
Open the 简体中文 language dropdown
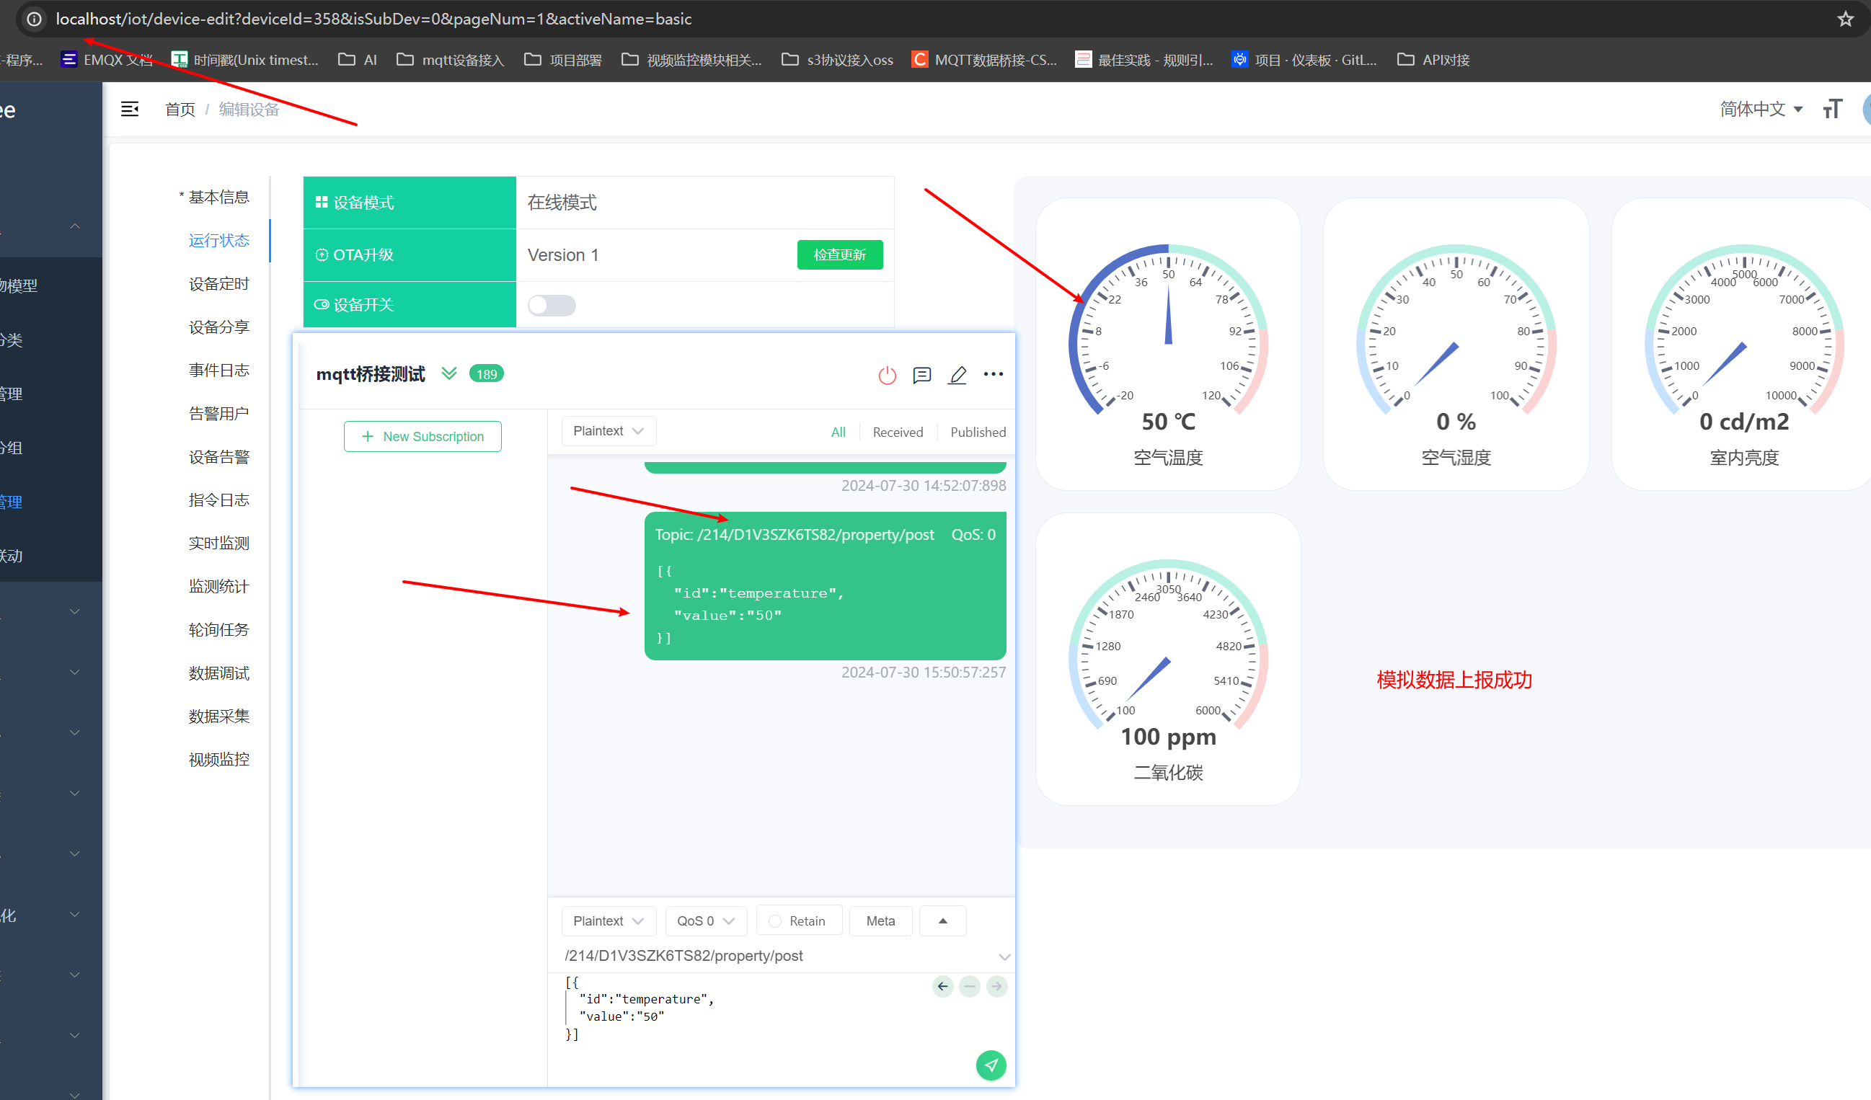point(1761,109)
